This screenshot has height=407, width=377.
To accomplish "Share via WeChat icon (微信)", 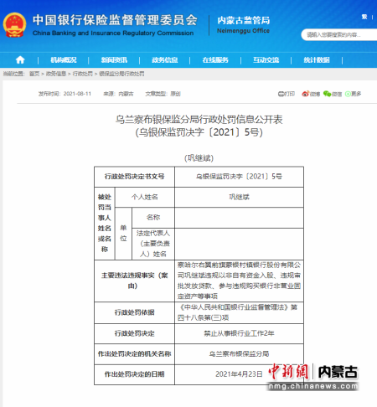I will [333, 94].
